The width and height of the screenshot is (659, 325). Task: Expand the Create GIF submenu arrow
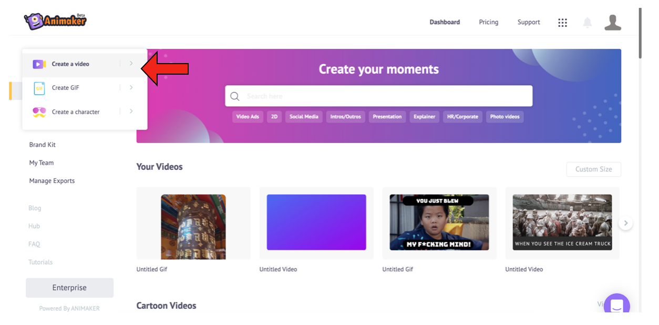131,88
